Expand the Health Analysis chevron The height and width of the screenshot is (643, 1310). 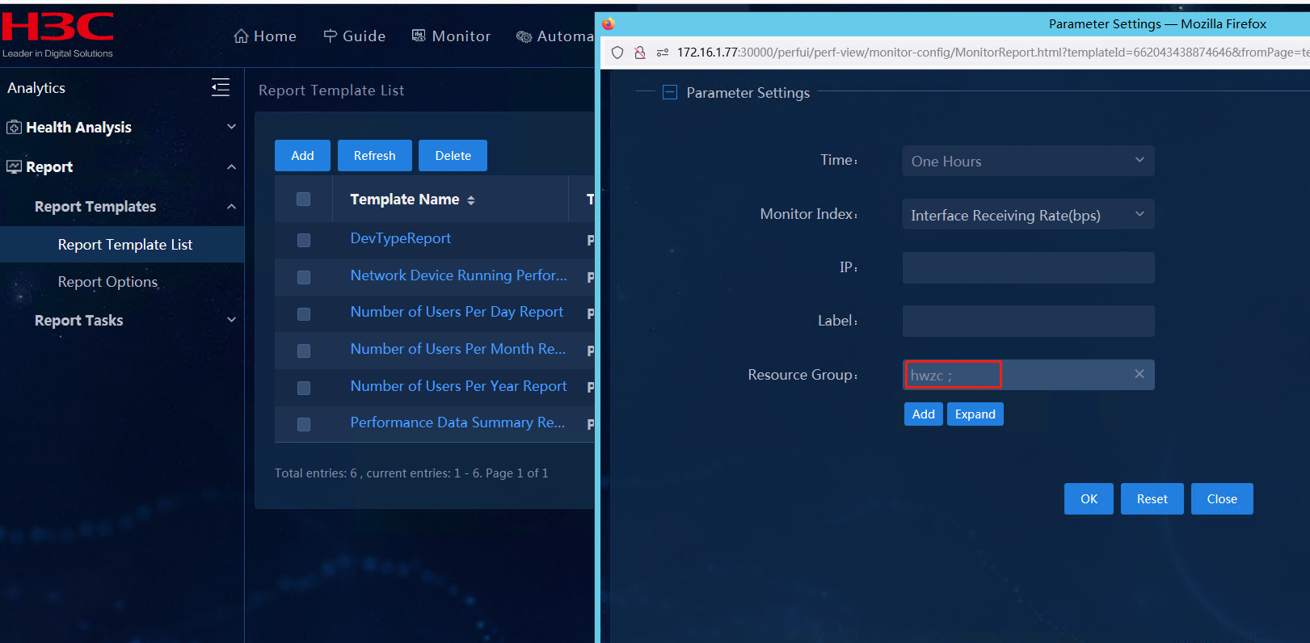click(x=231, y=127)
